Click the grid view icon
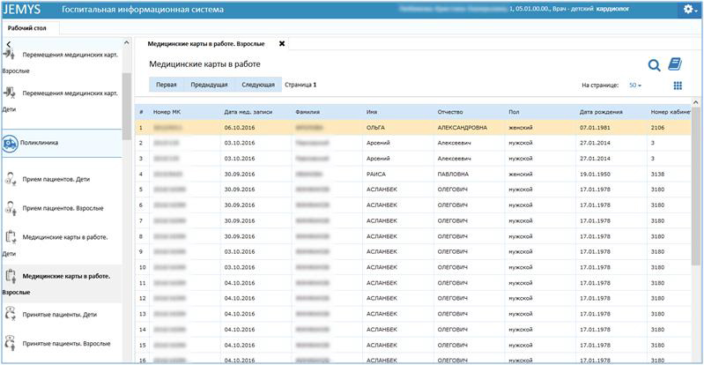This screenshot has height=365, width=704. [x=678, y=86]
